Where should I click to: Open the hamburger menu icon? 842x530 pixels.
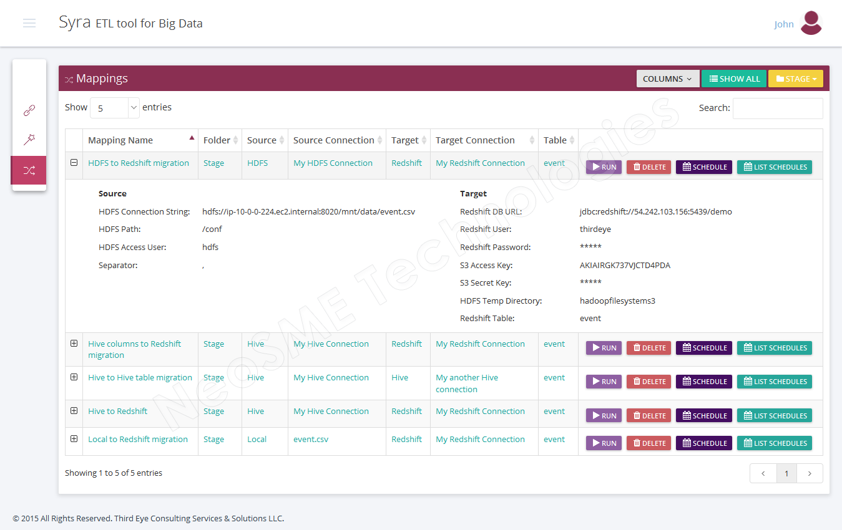click(29, 23)
